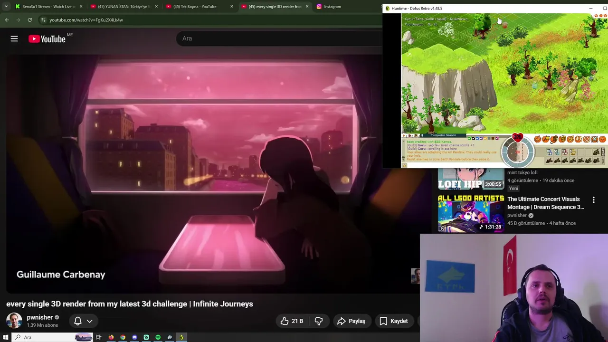Toggle purple chat channel checkbox in Dofus
The width and height of the screenshot is (608, 342).
click(481, 138)
